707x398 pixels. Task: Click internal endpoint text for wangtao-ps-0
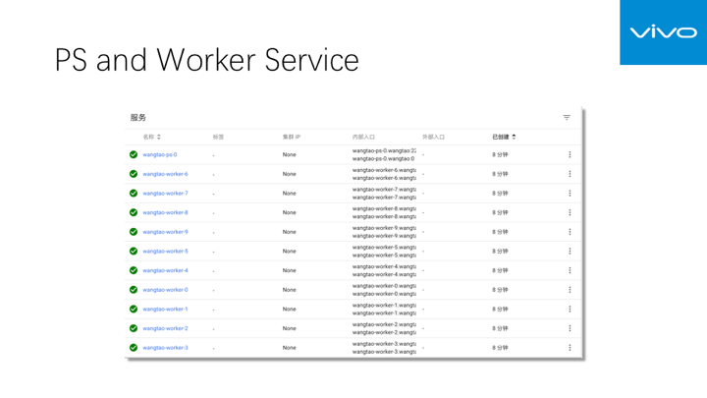(384, 154)
